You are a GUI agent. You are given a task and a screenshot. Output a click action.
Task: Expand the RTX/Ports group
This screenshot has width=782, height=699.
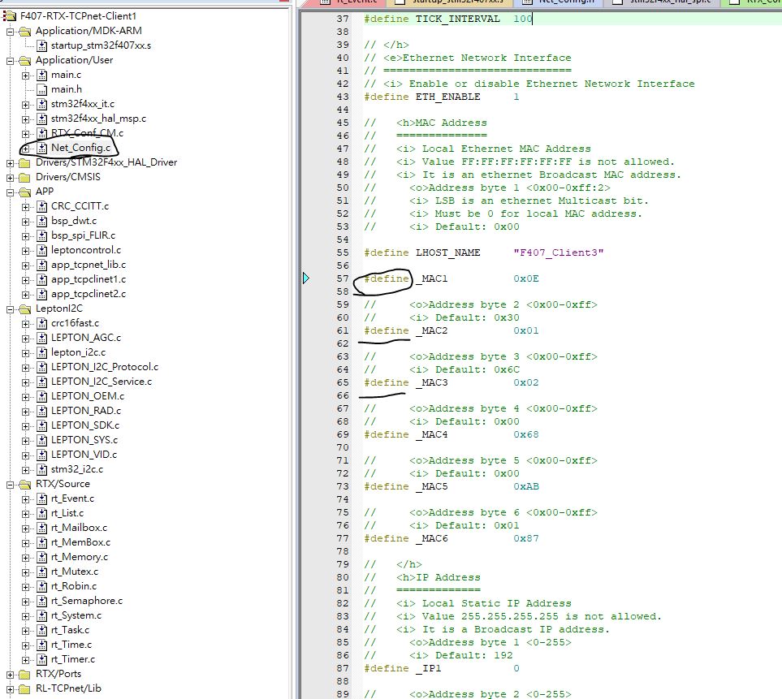click(10, 675)
